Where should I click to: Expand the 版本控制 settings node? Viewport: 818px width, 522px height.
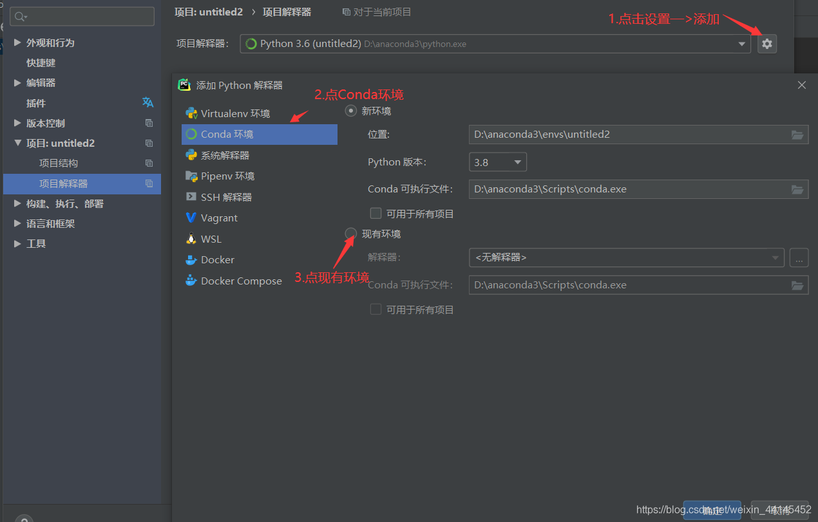pos(17,123)
